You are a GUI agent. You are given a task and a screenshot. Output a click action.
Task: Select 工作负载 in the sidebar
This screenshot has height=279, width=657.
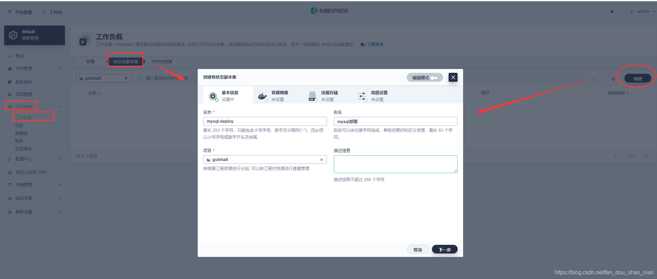point(23,118)
